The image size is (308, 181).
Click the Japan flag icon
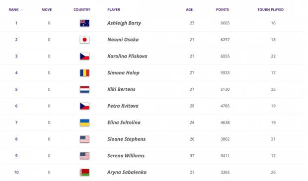pyautogui.click(x=84, y=40)
